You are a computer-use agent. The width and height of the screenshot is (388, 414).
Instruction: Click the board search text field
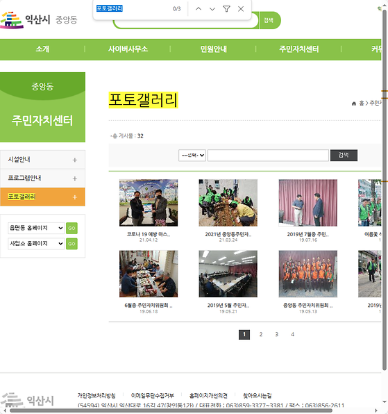tap(268, 156)
